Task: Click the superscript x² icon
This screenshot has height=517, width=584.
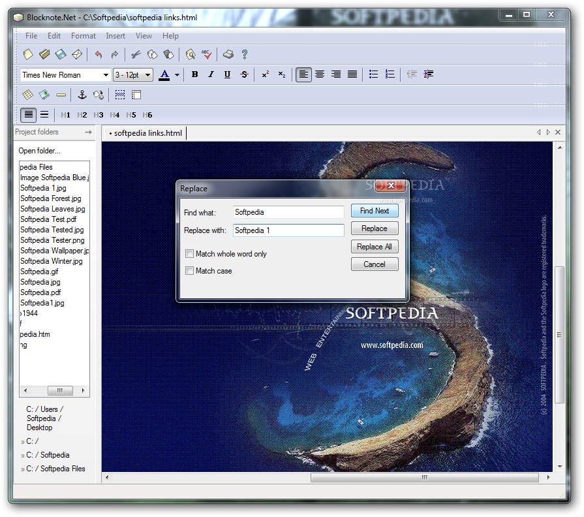Action: 265,74
